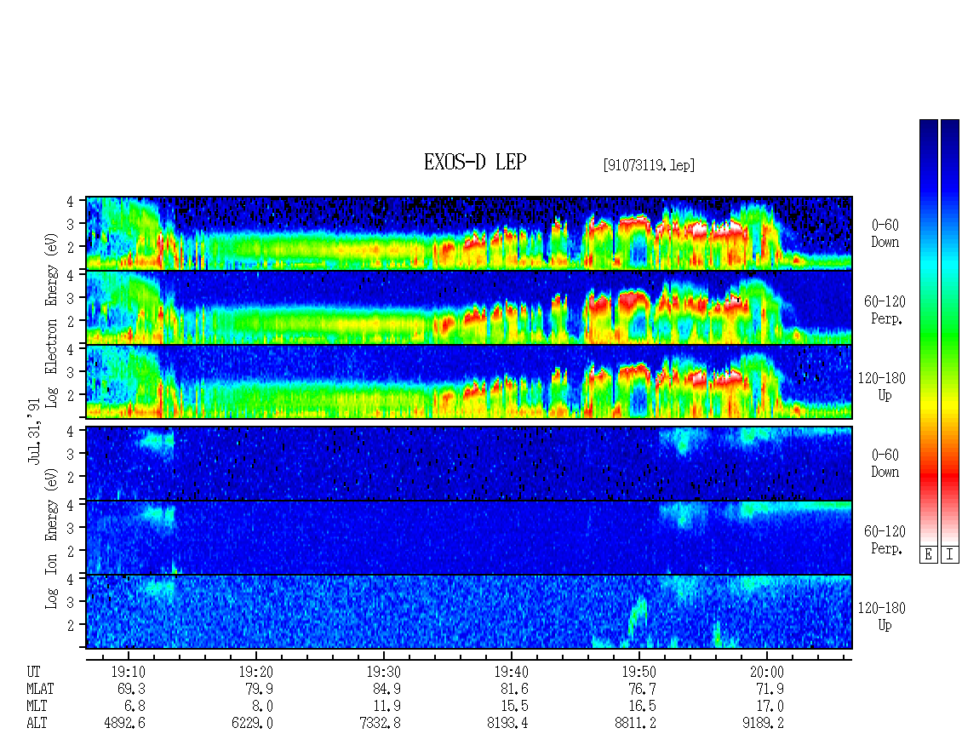Click the ion panel's 60-120 Perp. label
The height and width of the screenshot is (745, 962).
coord(885,540)
